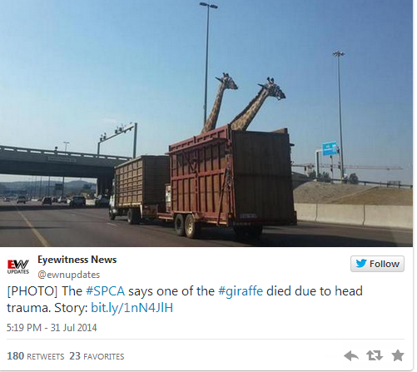Click the @ewnupdates handle
This screenshot has width=417, height=372.
tap(69, 275)
